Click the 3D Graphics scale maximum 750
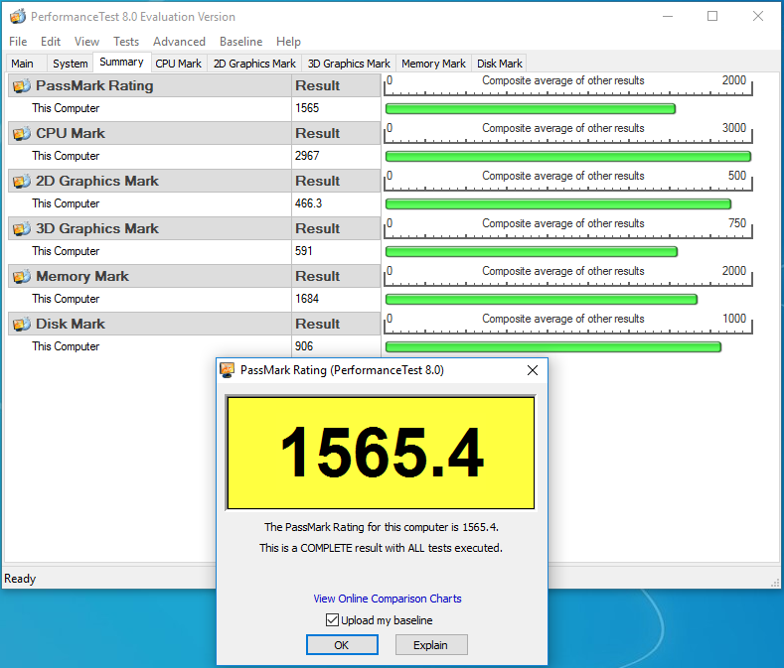Viewport: 784px width, 668px height. 737,223
